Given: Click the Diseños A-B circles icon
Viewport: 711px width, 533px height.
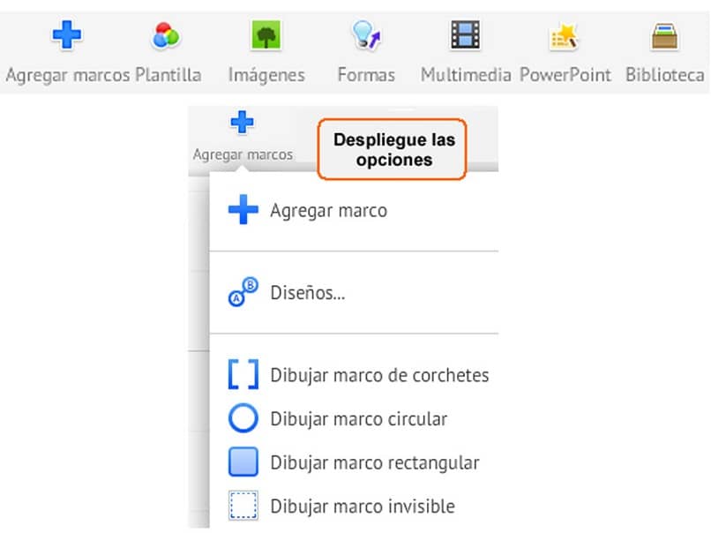Looking at the screenshot, I should click(243, 293).
